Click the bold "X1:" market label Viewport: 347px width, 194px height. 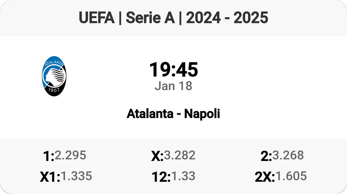[x=50, y=177]
